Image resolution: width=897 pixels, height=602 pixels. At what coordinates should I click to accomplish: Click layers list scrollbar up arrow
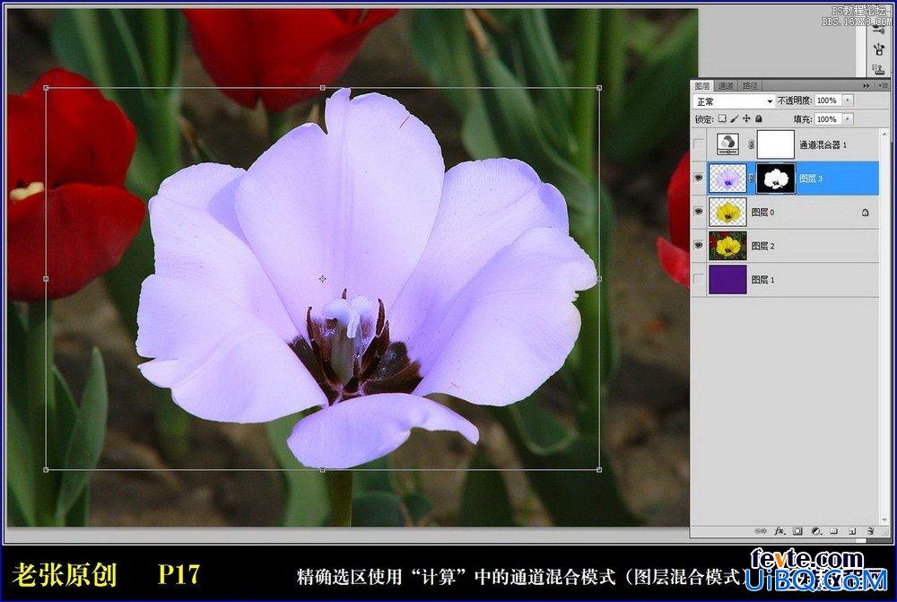(884, 134)
